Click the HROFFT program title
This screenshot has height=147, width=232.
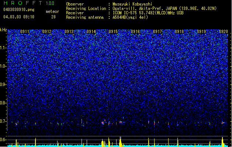[23, 3]
